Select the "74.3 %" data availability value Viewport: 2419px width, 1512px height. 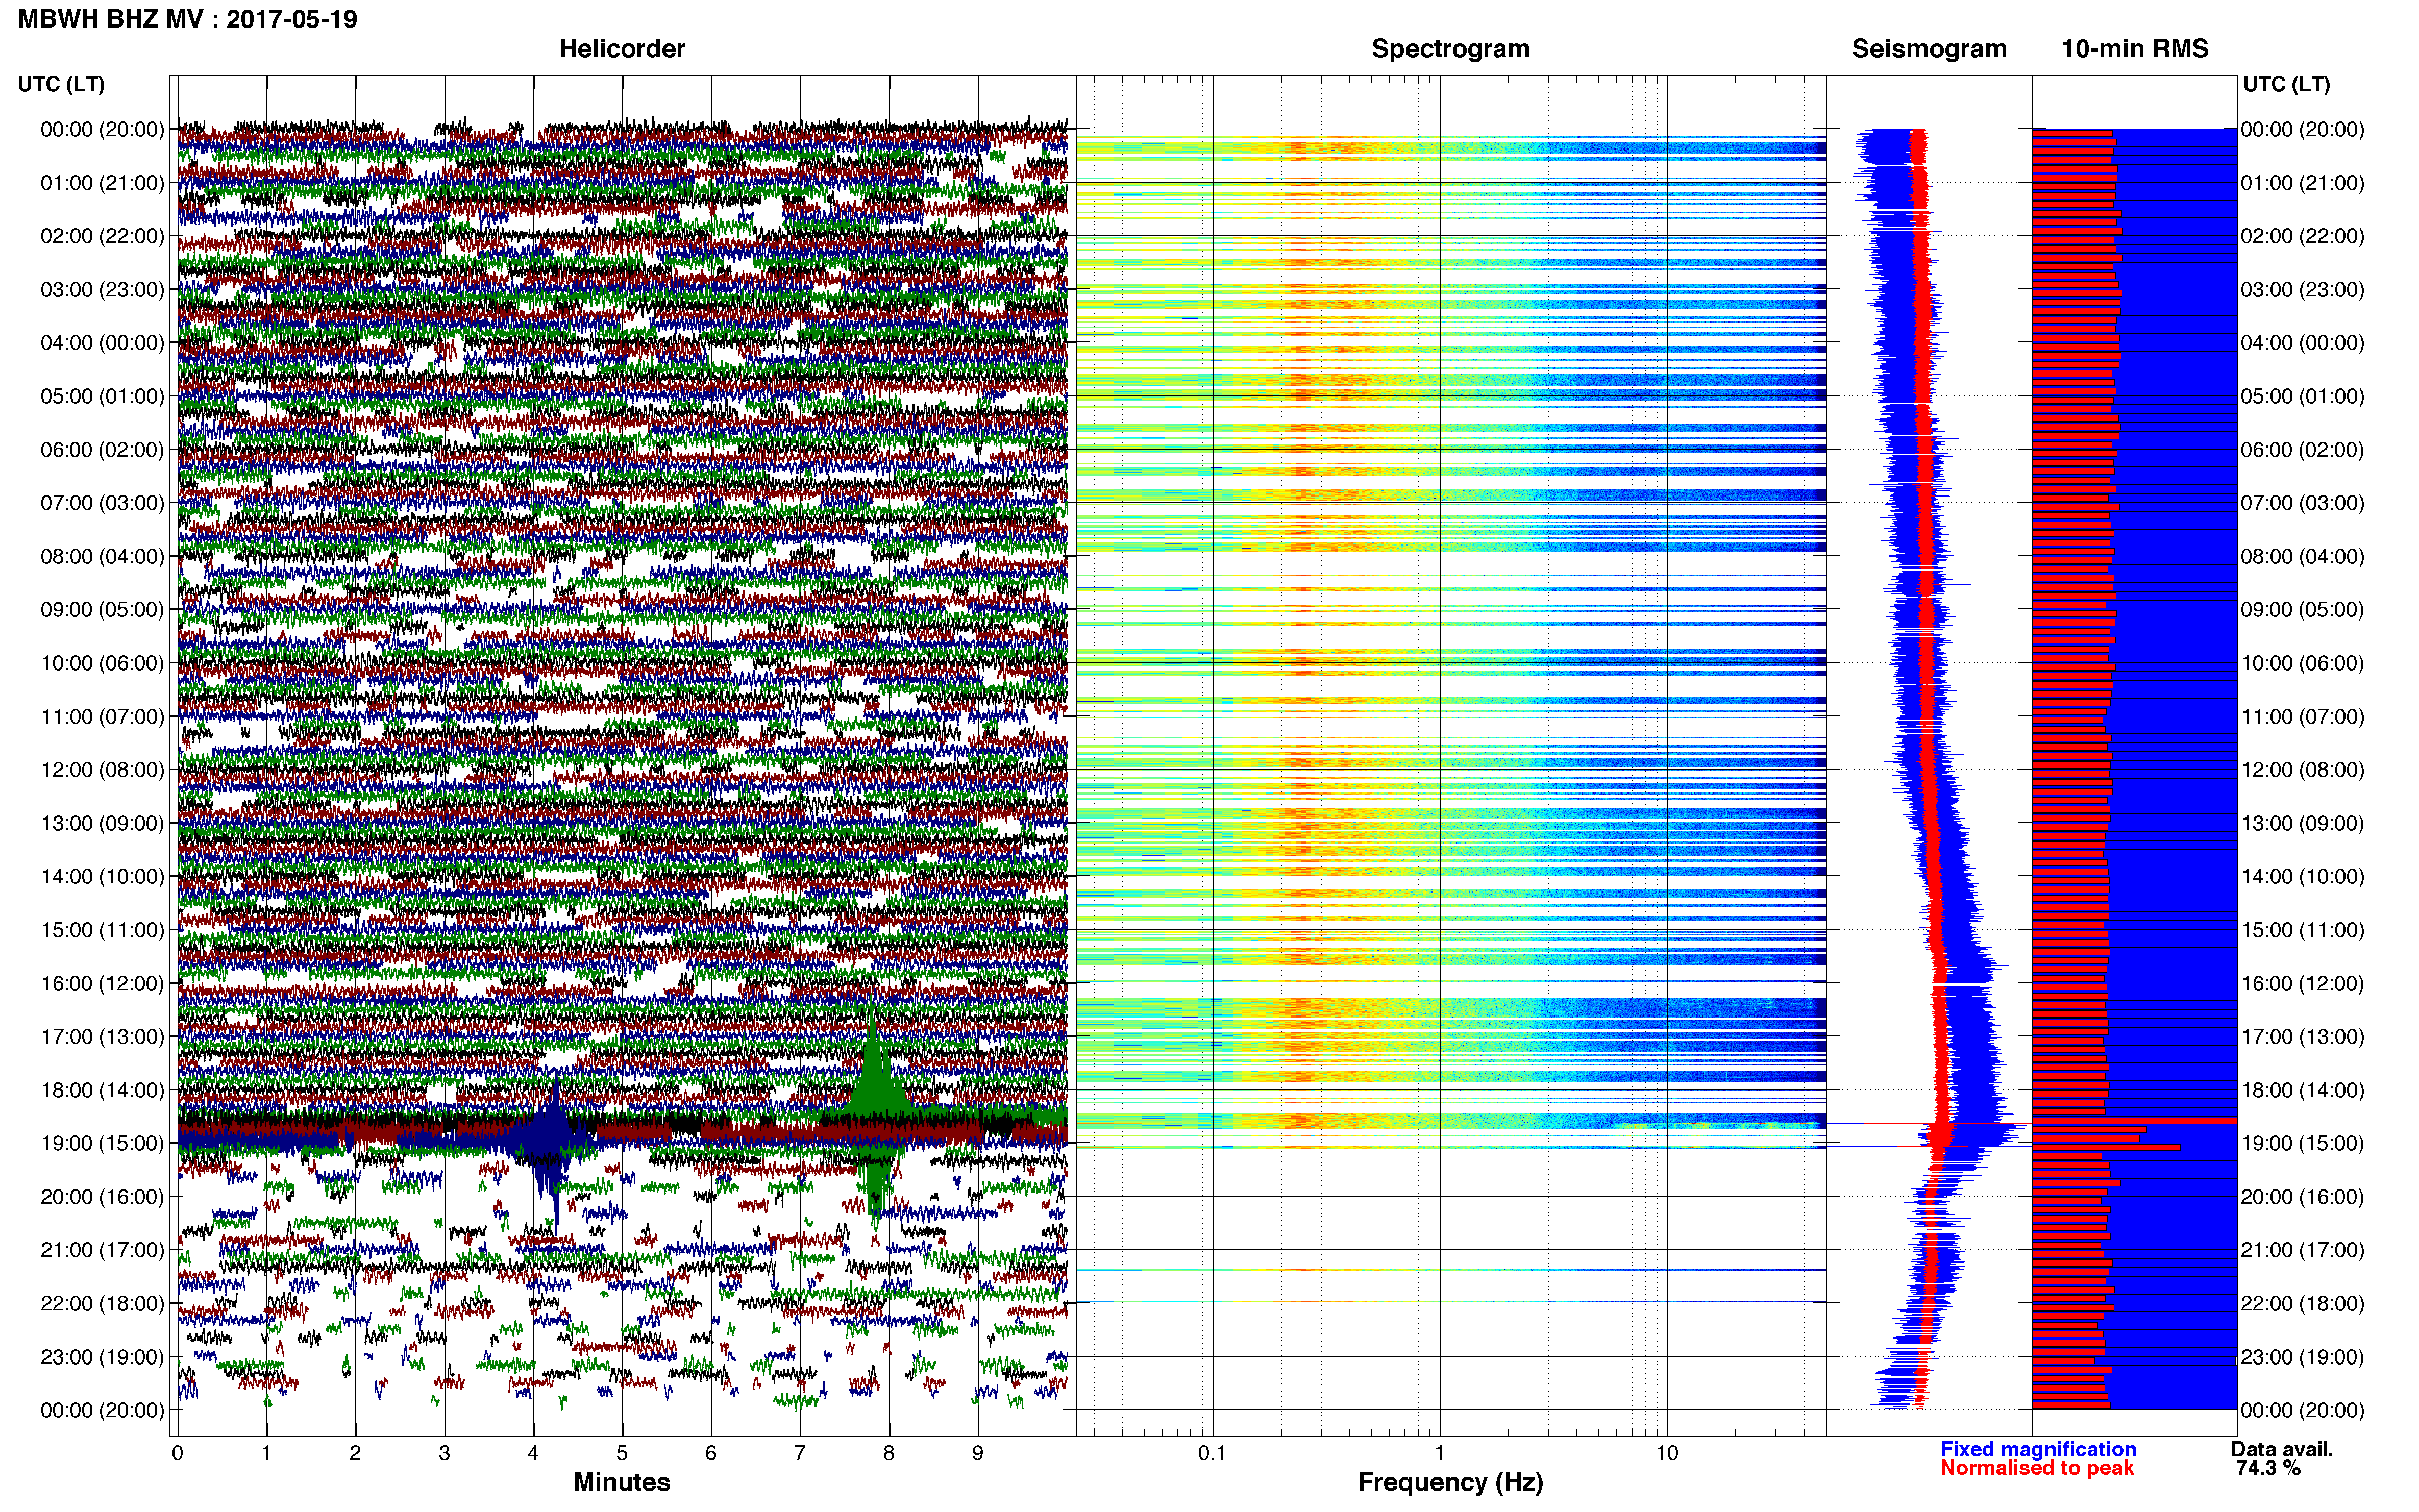tap(2268, 1468)
